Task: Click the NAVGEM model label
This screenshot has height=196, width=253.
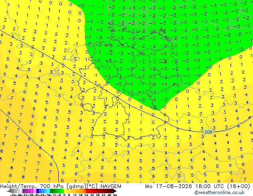Action: click(x=111, y=186)
